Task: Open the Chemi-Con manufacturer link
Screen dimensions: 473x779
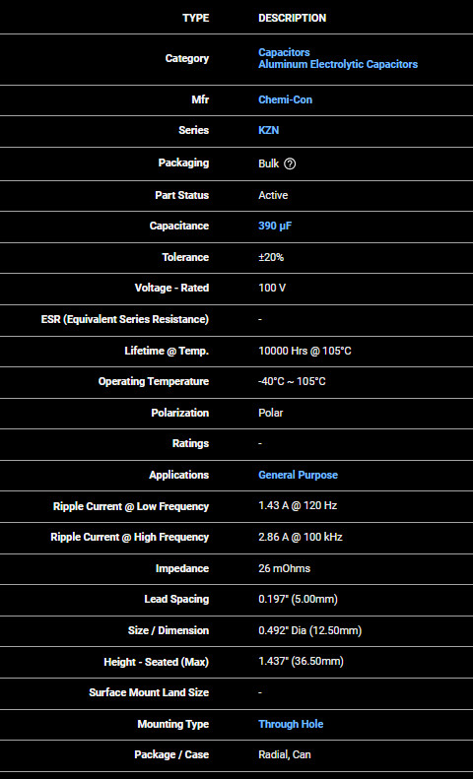Action: 285,99
